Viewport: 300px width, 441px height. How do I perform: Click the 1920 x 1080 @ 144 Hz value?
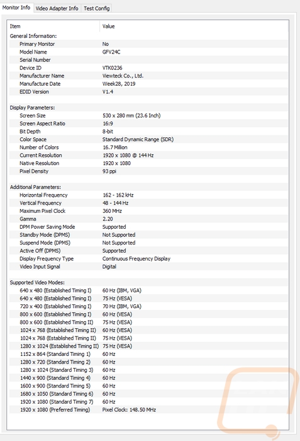pyautogui.click(x=128, y=155)
